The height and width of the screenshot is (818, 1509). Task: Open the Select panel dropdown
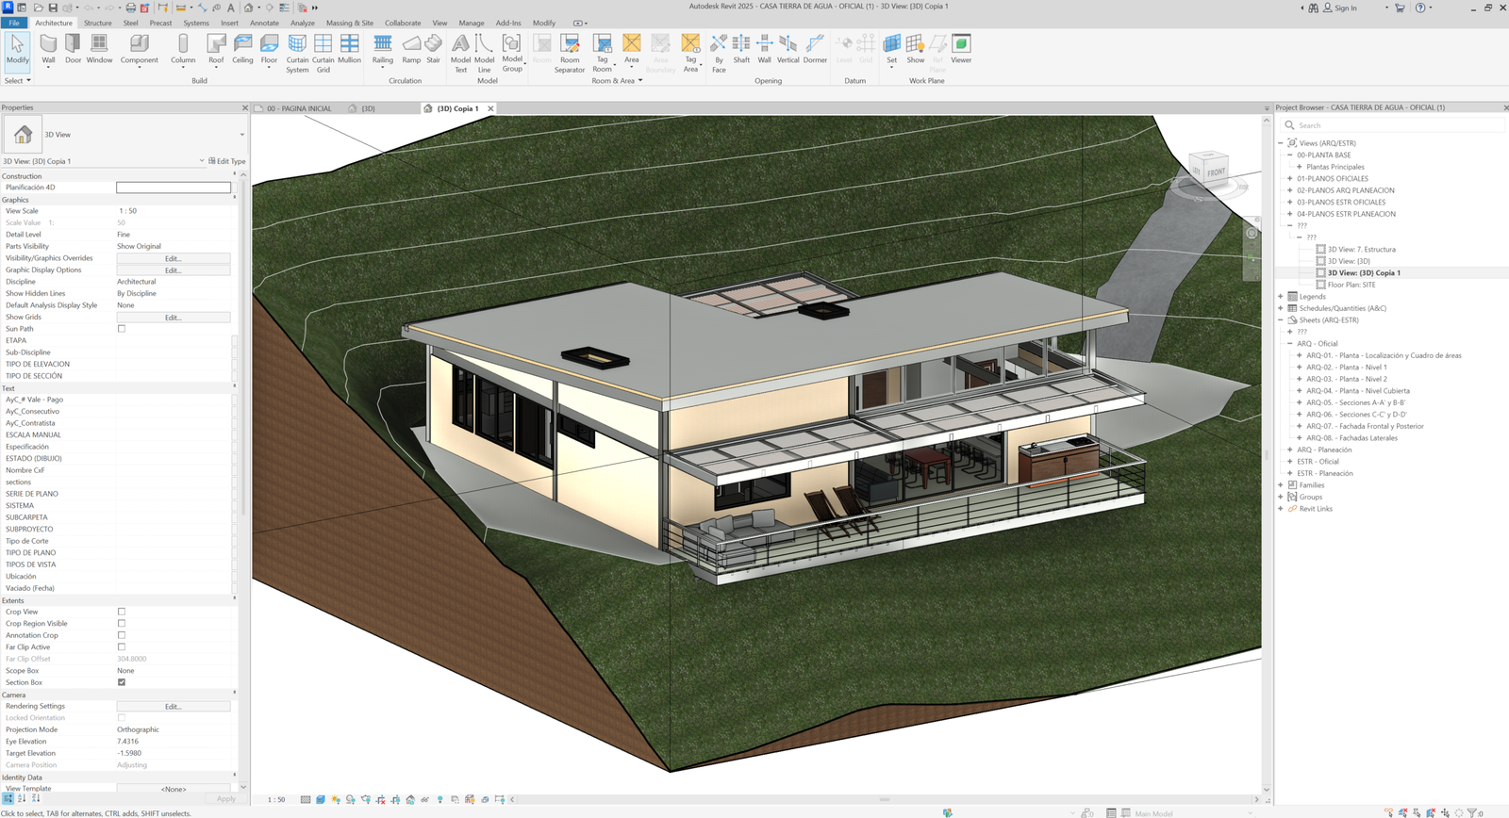pos(18,81)
